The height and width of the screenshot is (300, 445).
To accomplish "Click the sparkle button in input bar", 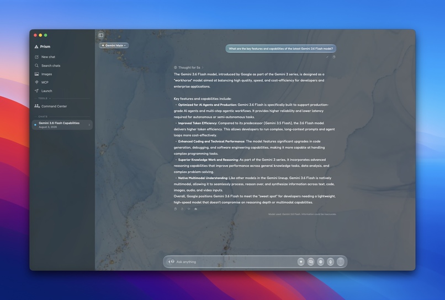I will (301, 262).
